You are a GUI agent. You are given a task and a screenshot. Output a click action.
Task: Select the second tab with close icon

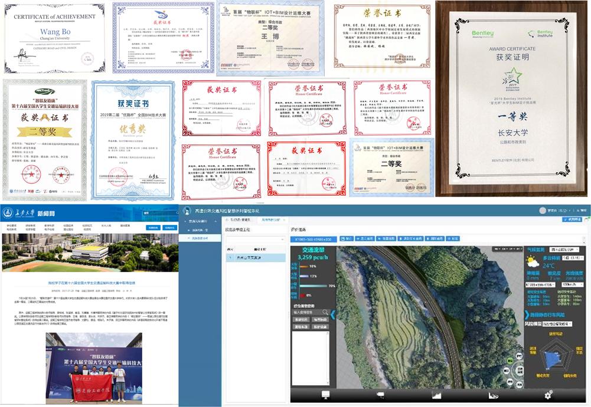(273, 220)
